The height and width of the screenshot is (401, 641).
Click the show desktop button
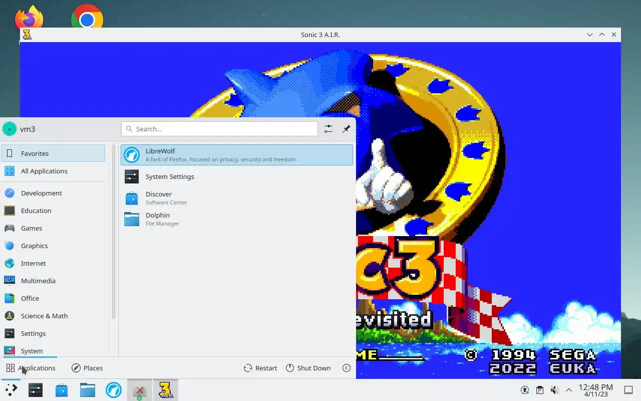[628, 390]
